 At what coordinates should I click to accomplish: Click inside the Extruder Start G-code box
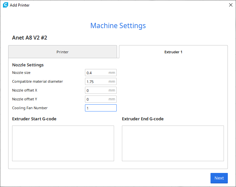pyautogui.click(x=63, y=143)
